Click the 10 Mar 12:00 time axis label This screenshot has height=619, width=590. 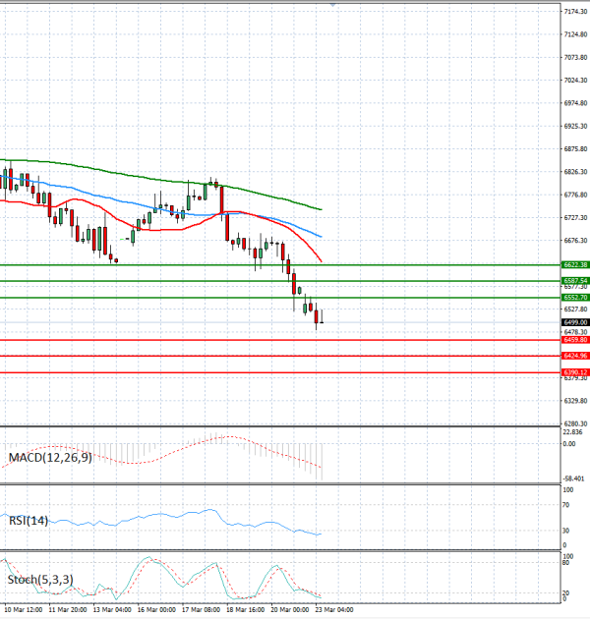(x=26, y=609)
